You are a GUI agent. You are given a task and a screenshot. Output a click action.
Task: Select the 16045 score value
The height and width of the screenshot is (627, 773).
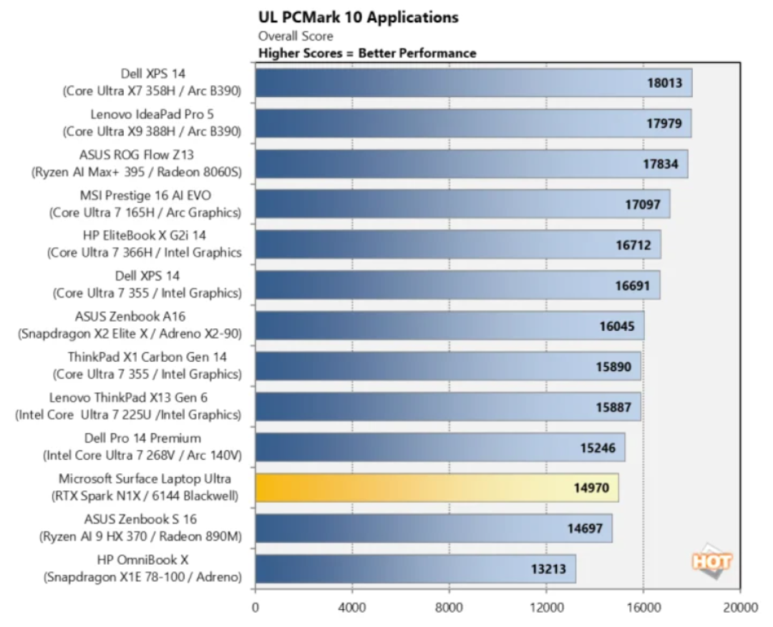pyautogui.click(x=617, y=326)
